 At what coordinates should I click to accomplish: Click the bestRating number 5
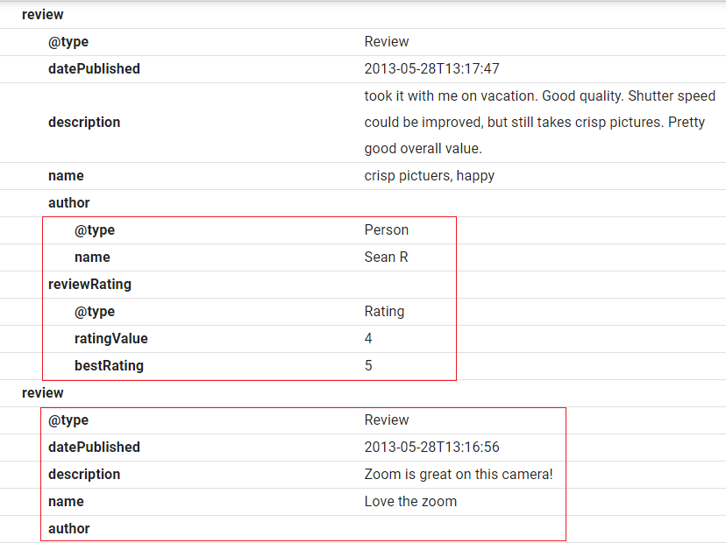[x=368, y=365]
